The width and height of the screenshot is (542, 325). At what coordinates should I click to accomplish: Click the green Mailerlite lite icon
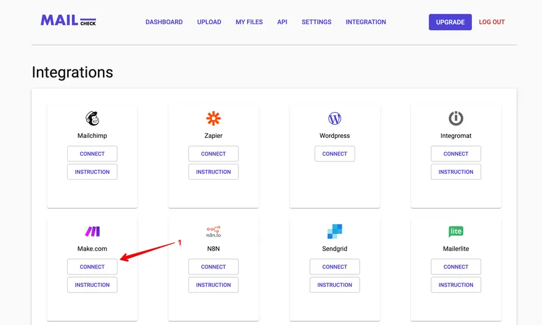pos(456,231)
